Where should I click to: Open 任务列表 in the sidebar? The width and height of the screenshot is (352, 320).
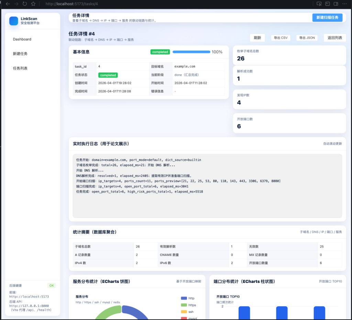tap(20, 68)
